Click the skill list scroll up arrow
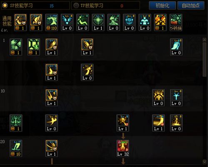Viewport: 208px width, 167px height. [x=205, y=40]
